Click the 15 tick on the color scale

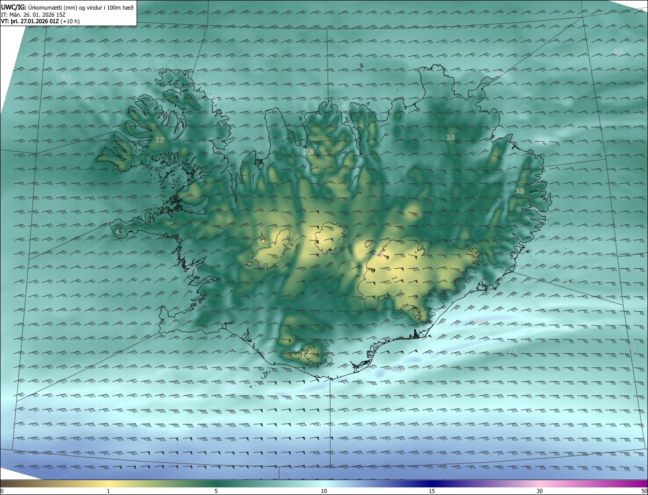(432, 491)
